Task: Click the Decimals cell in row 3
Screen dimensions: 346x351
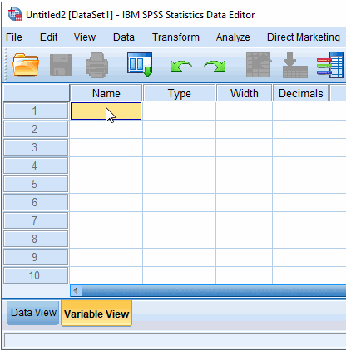Action: pos(300,147)
